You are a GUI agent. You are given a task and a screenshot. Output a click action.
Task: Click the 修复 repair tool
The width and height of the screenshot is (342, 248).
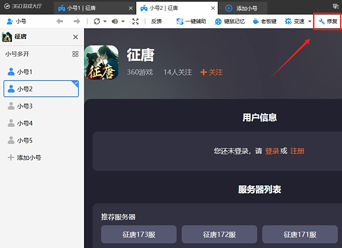point(328,21)
